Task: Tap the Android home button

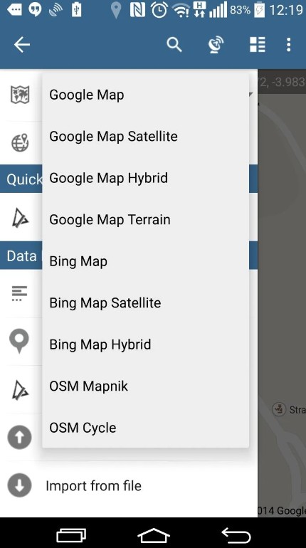Action: [x=153, y=535]
